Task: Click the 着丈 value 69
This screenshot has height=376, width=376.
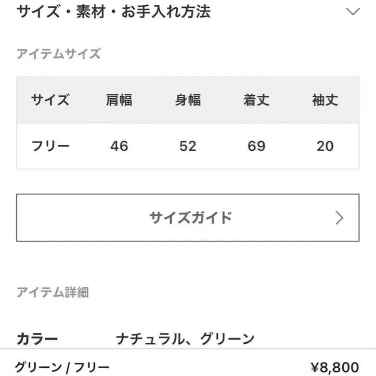Action: click(x=256, y=146)
